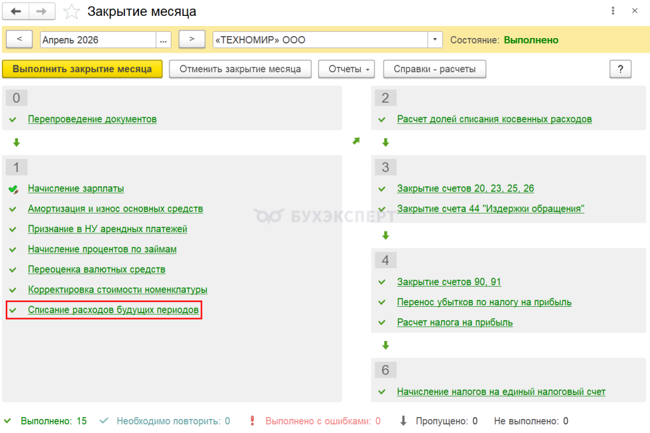This screenshot has width=650, height=433.
Task: Close the Закрытие месяца form
Action: tap(634, 11)
